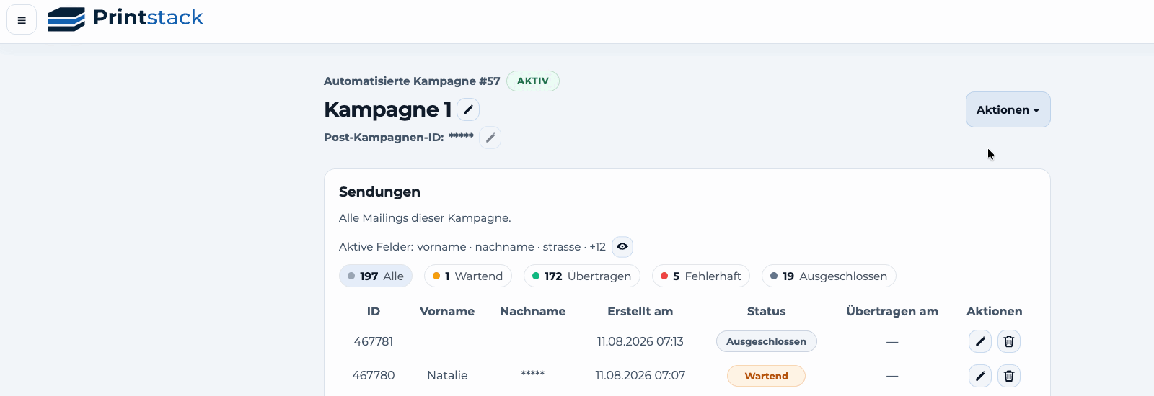The image size is (1154, 396).
Task: Click the Ausgeschlossen status badge in row 467781
Action: 766,341
